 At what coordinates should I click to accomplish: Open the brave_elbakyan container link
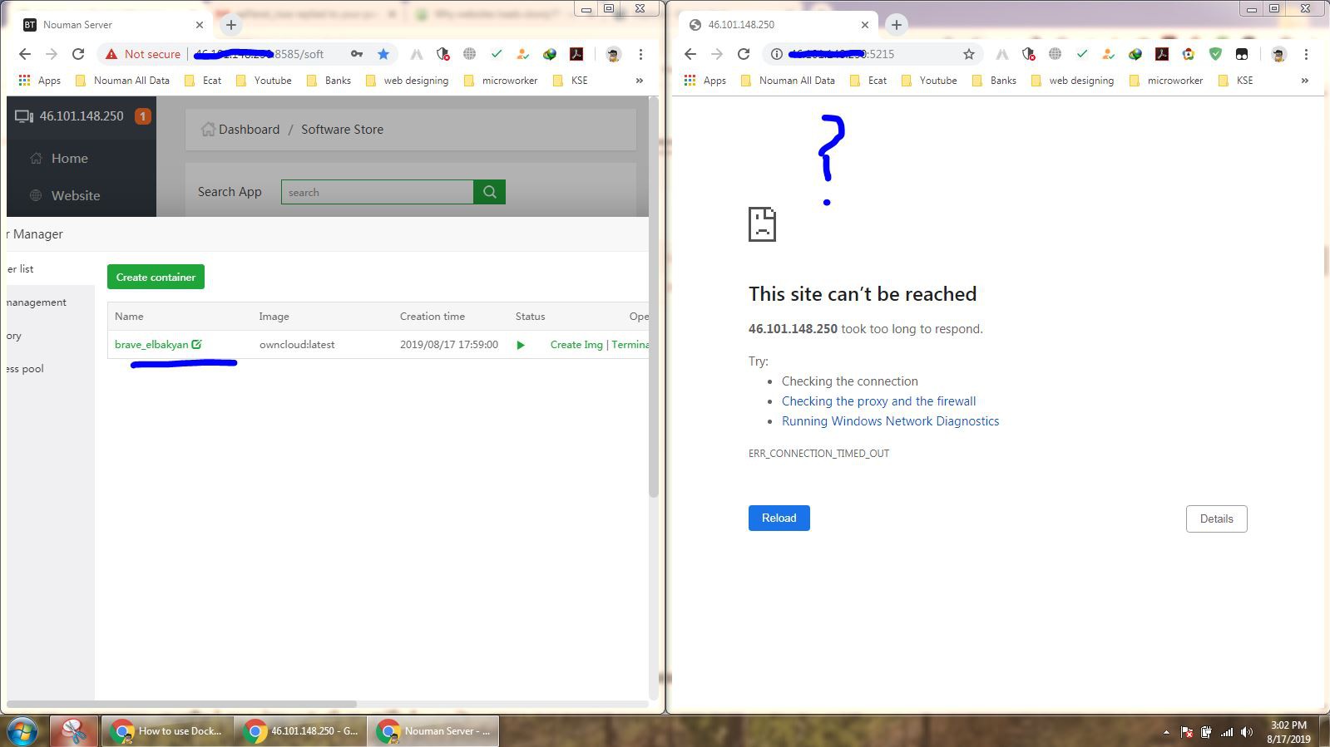click(x=151, y=345)
